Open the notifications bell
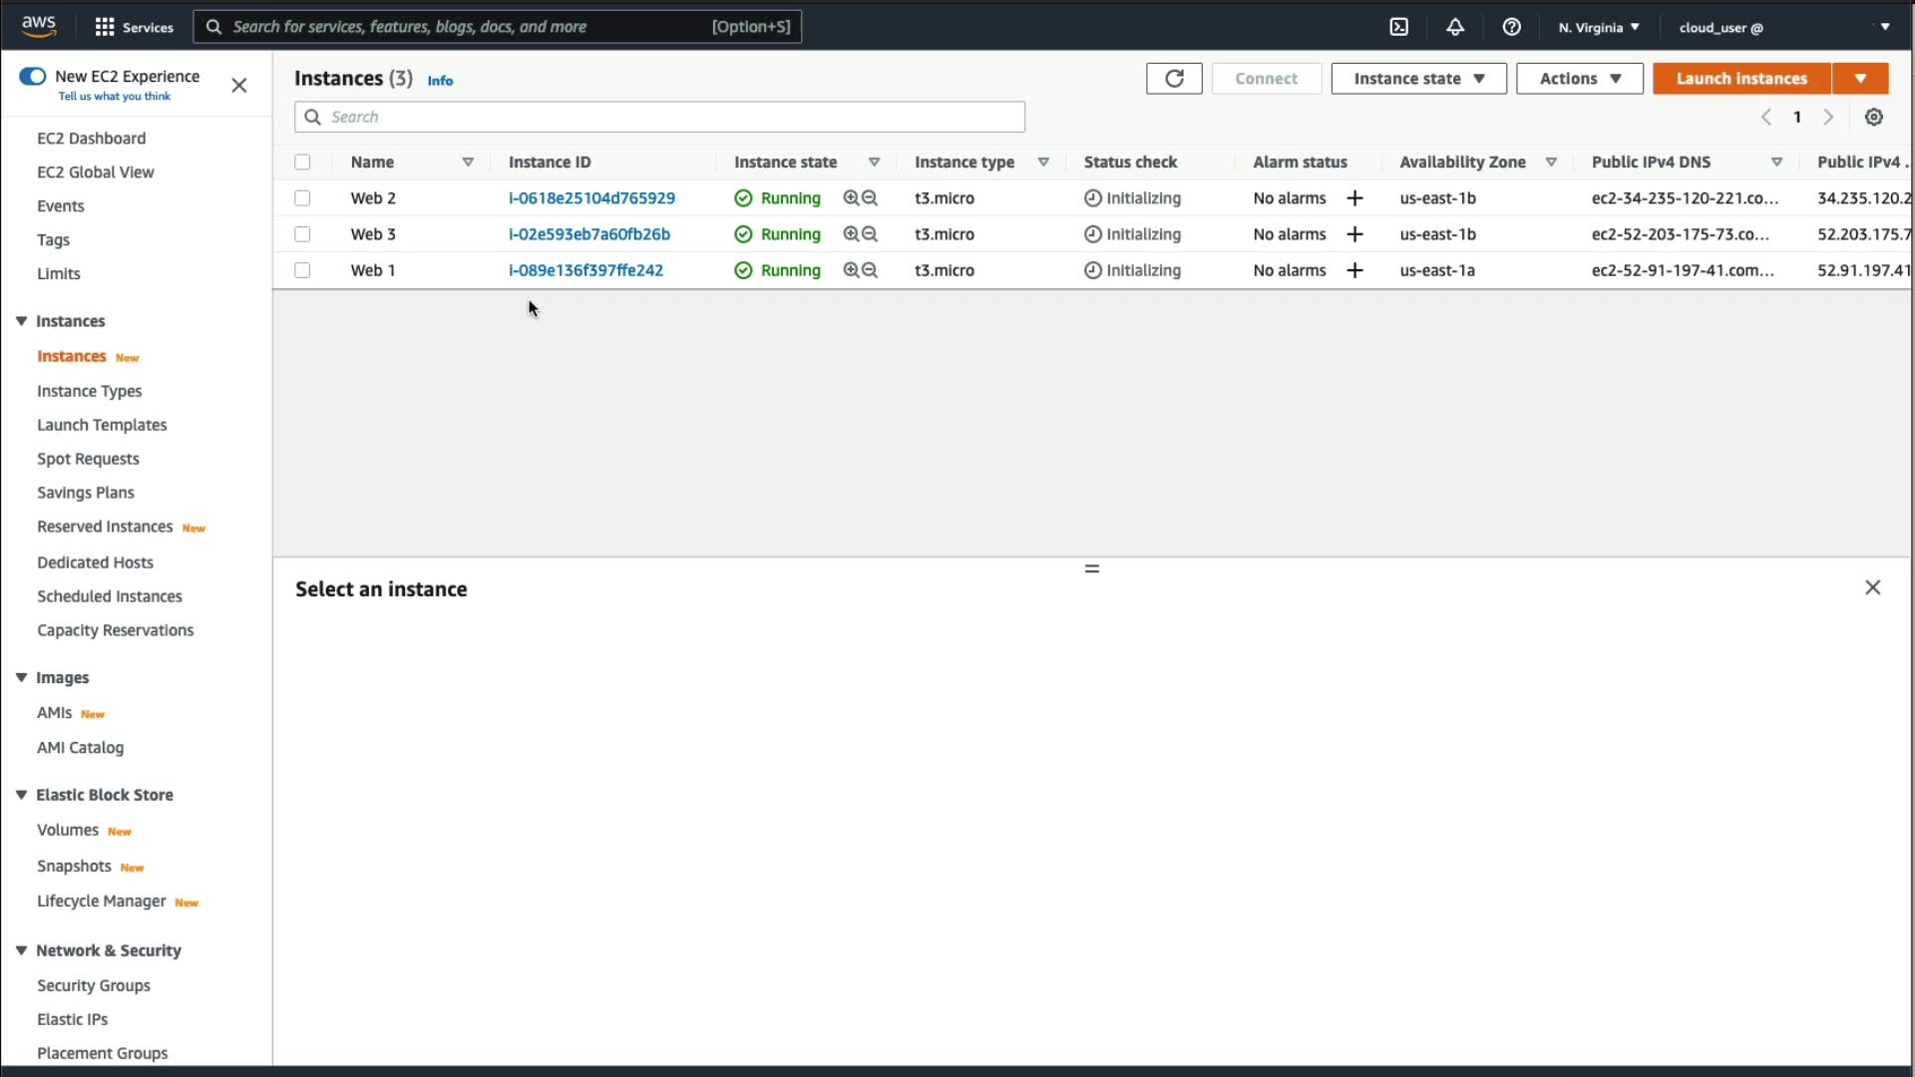The image size is (1915, 1077). pos(1455,27)
